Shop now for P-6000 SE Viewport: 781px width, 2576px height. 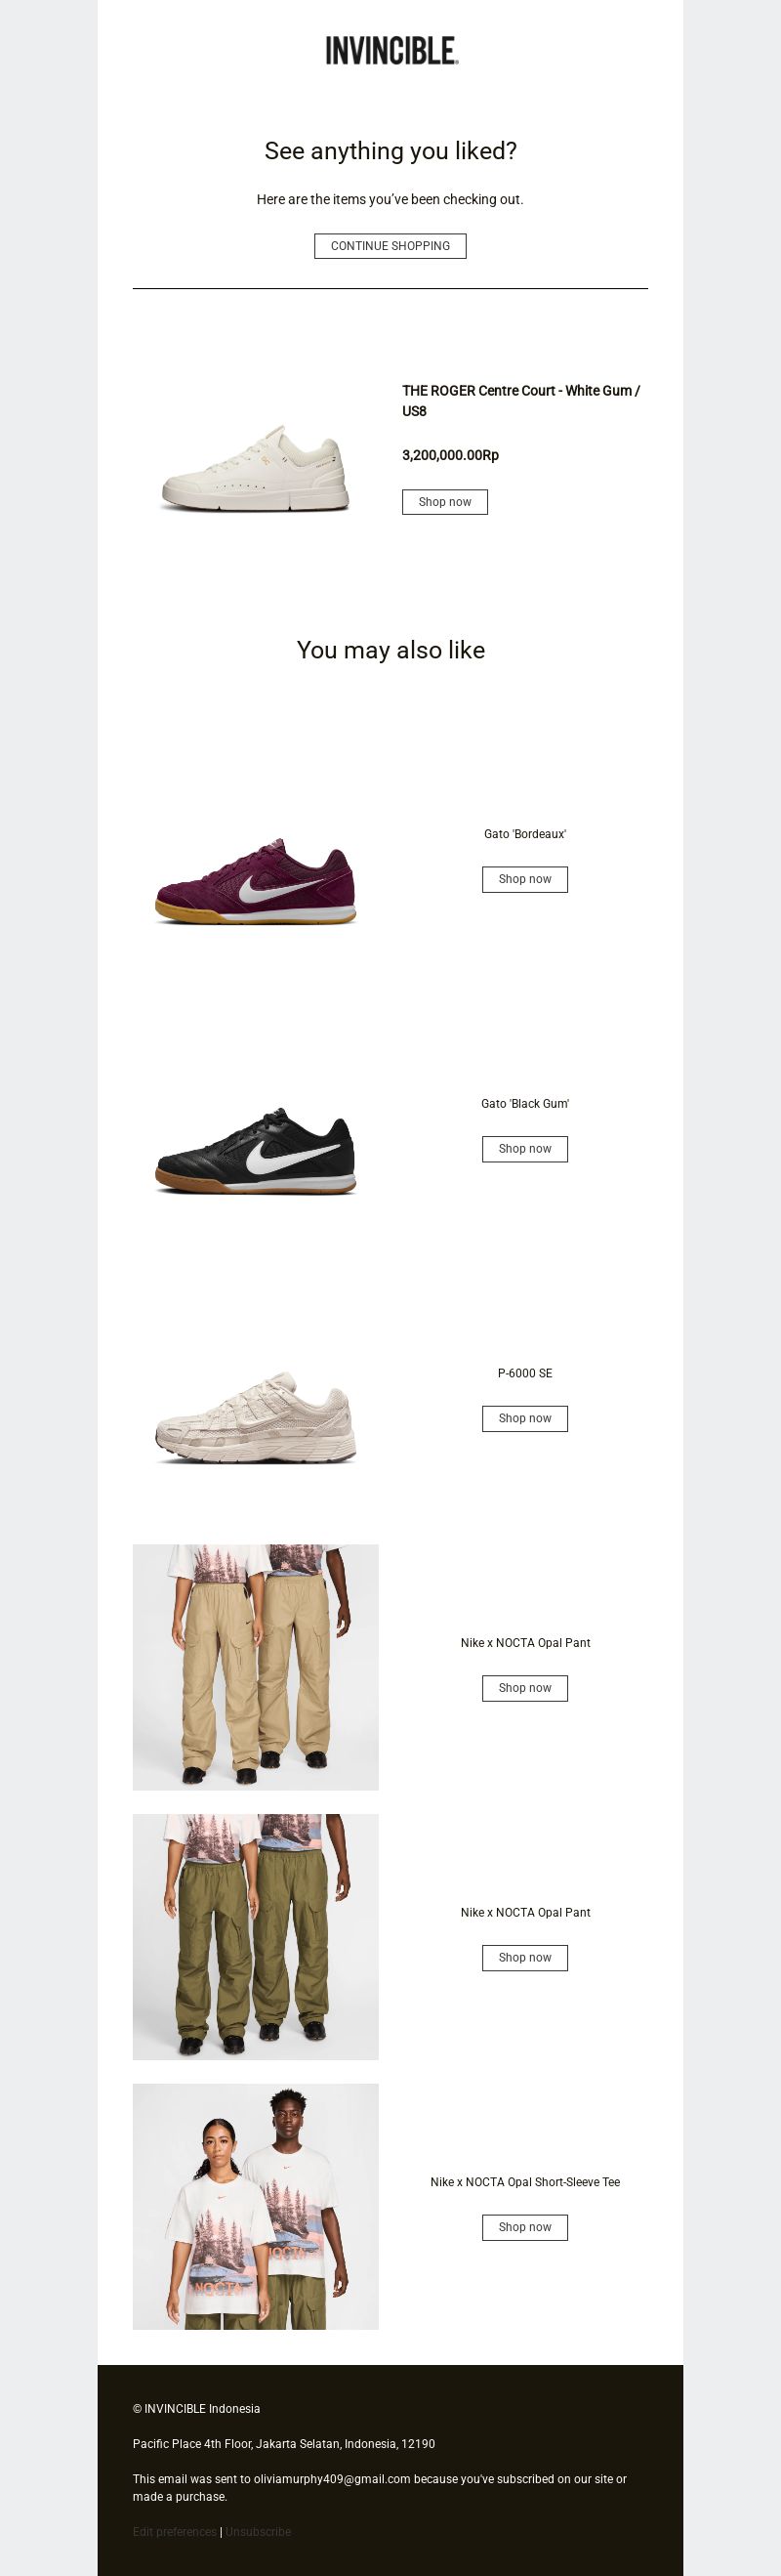point(525,1418)
